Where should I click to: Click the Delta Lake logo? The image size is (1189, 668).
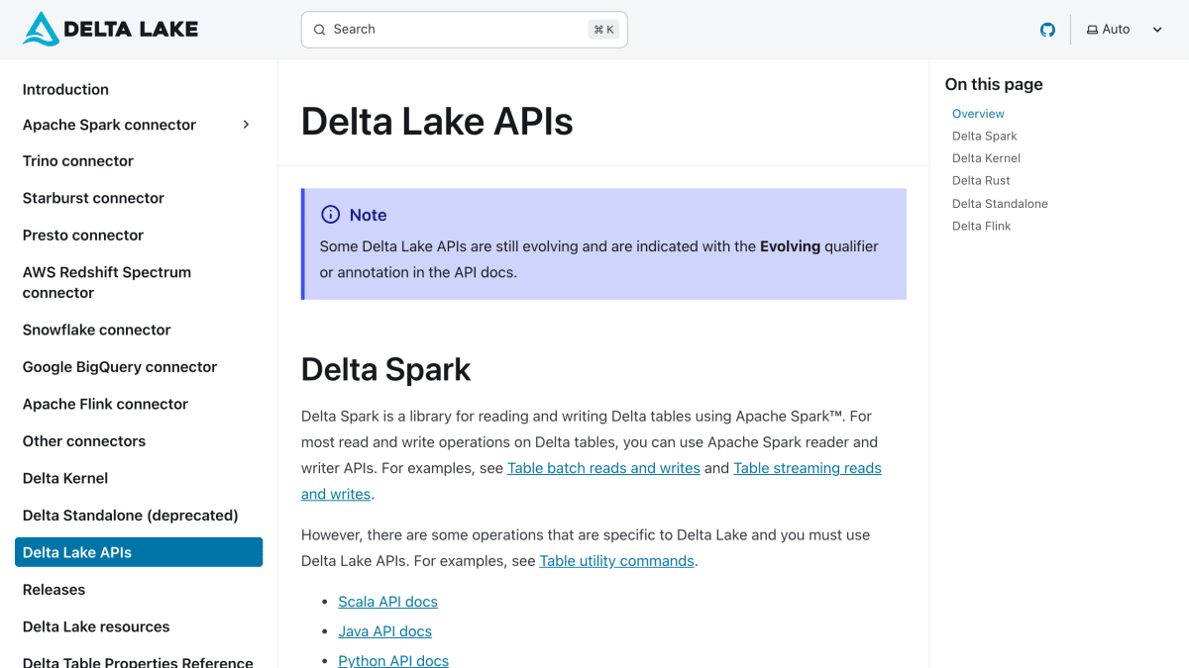pos(110,30)
